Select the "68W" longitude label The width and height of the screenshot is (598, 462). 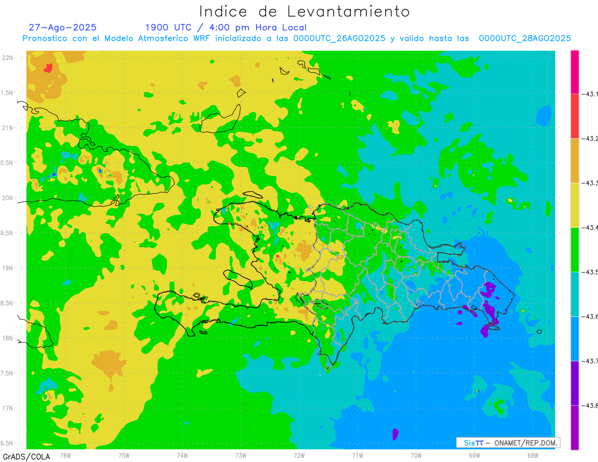pos(532,455)
